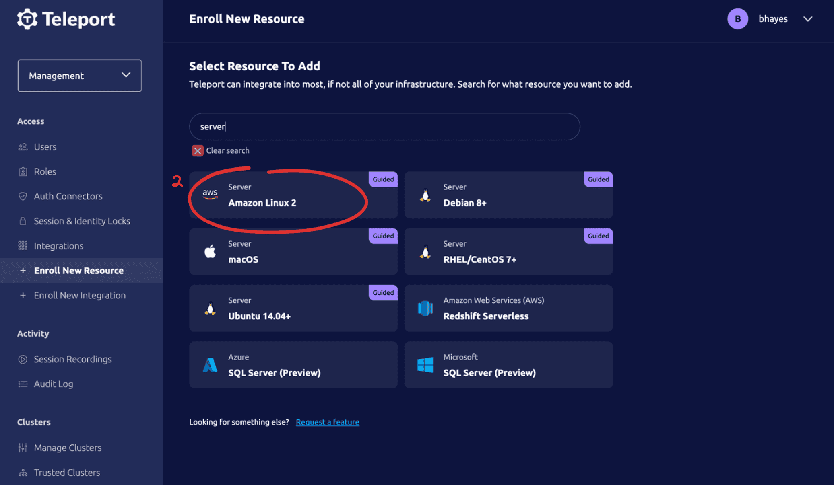Screen dimensions: 834x485
Task: Click the penguin icon on RHEL/CentOS 7+ card
Action: tap(425, 252)
